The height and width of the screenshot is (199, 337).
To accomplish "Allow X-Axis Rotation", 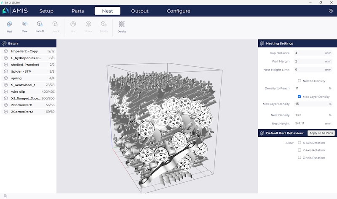I will pos(300,143).
